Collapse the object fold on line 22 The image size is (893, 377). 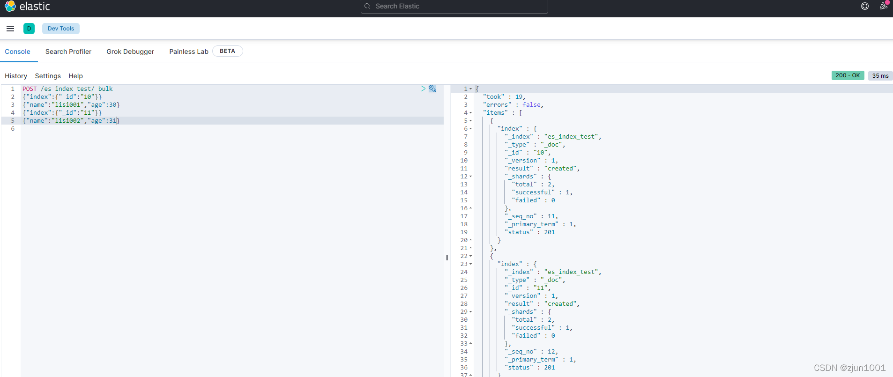[x=471, y=256]
